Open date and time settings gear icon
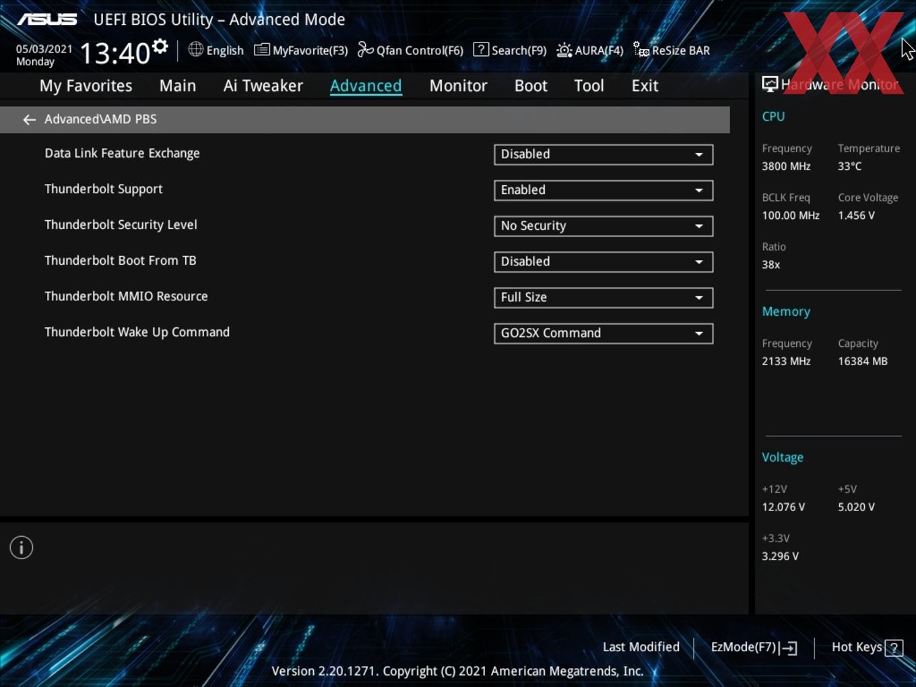The image size is (916, 687). (x=160, y=46)
